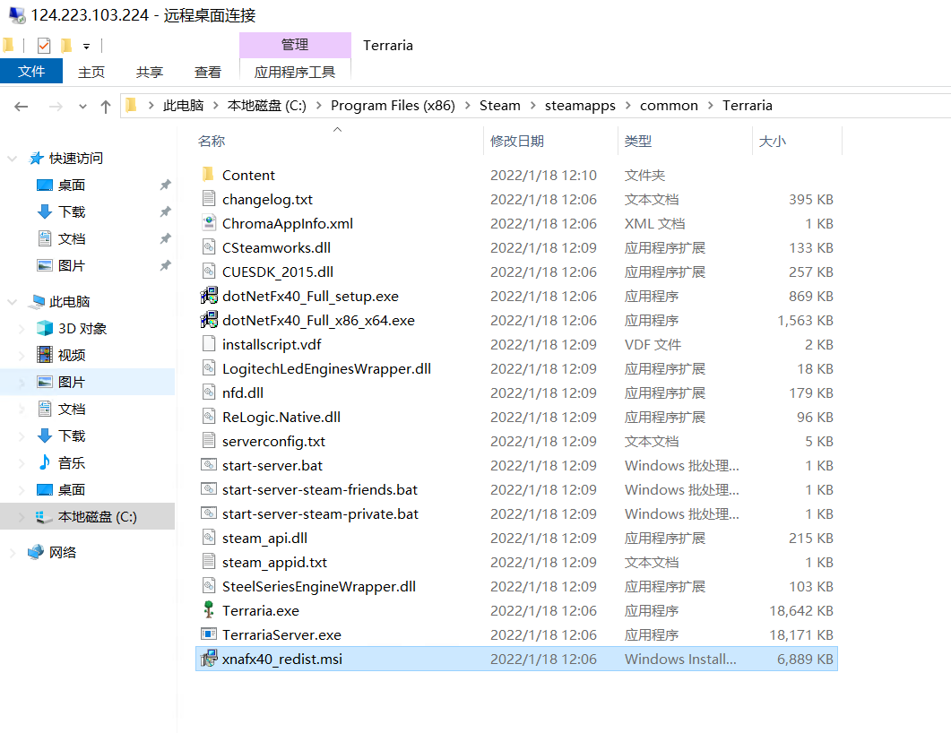
Task: Navigate to Program Files (x86) breadcrumb
Action: click(x=393, y=106)
